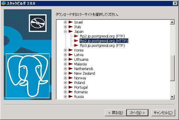Expand the Malaysia mirror group
Image resolution: width=179 pixels, height=120 pixels.
click(65, 64)
